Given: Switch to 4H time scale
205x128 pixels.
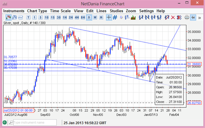Looking at the screenshot, I should coord(77,18).
